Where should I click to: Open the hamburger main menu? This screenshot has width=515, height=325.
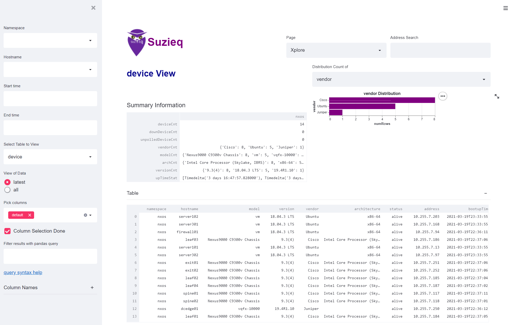(x=506, y=8)
